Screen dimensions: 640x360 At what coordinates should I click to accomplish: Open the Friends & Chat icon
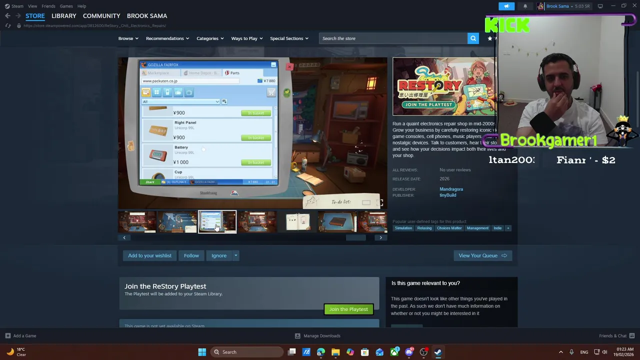(631, 336)
